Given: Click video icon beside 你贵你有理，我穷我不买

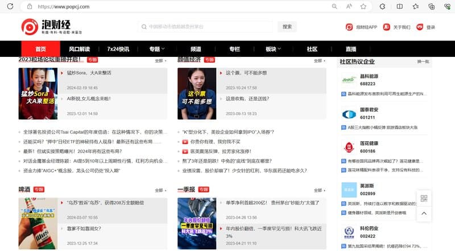Looking at the screenshot, I should coord(185,142).
